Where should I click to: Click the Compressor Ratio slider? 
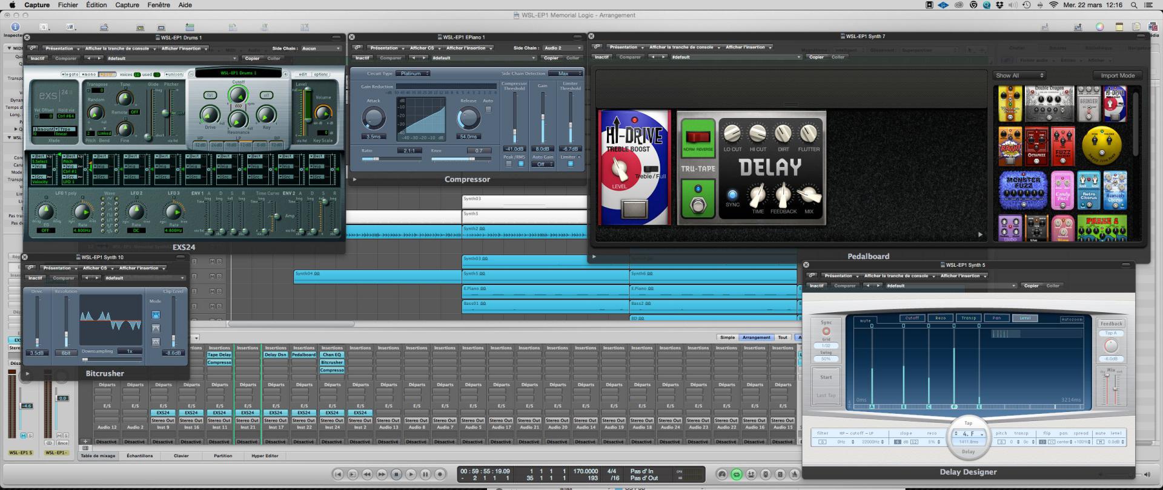tap(392, 158)
